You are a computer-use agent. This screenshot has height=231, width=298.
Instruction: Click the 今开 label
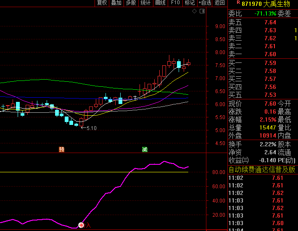(284, 104)
